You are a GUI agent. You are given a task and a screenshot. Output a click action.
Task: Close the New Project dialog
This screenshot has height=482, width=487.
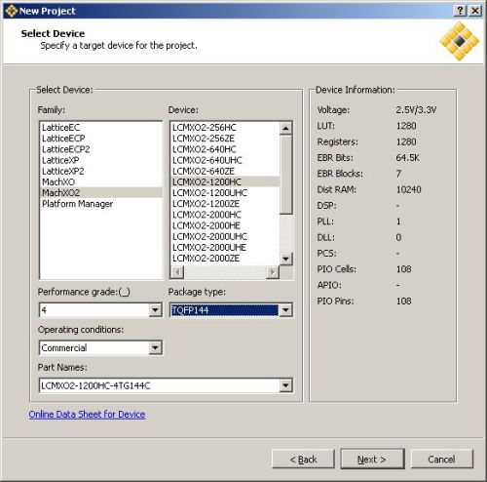[474, 11]
